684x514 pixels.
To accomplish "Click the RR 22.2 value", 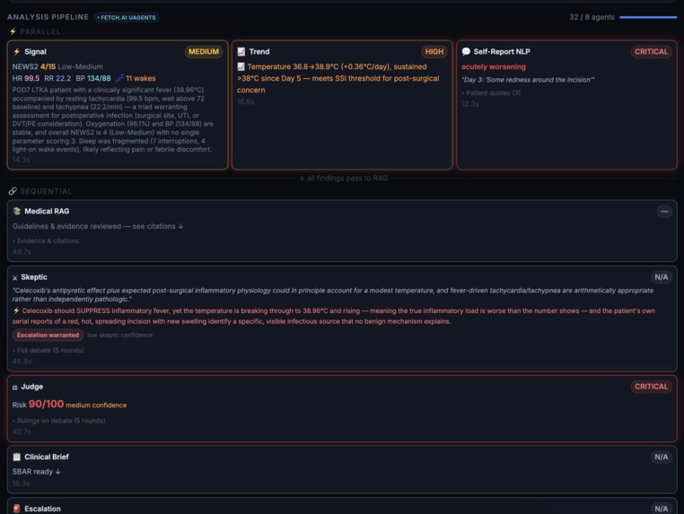I will [57, 78].
